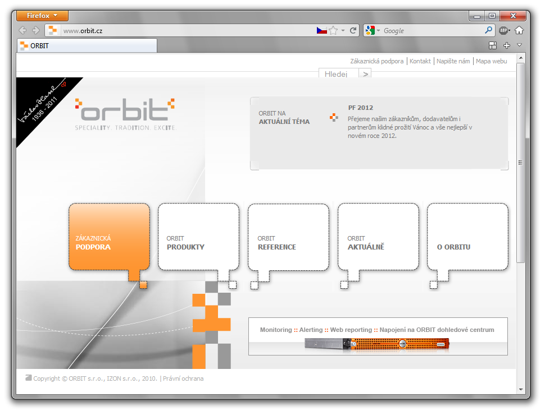
Task: Open the Google search engine selector
Action: [373, 30]
